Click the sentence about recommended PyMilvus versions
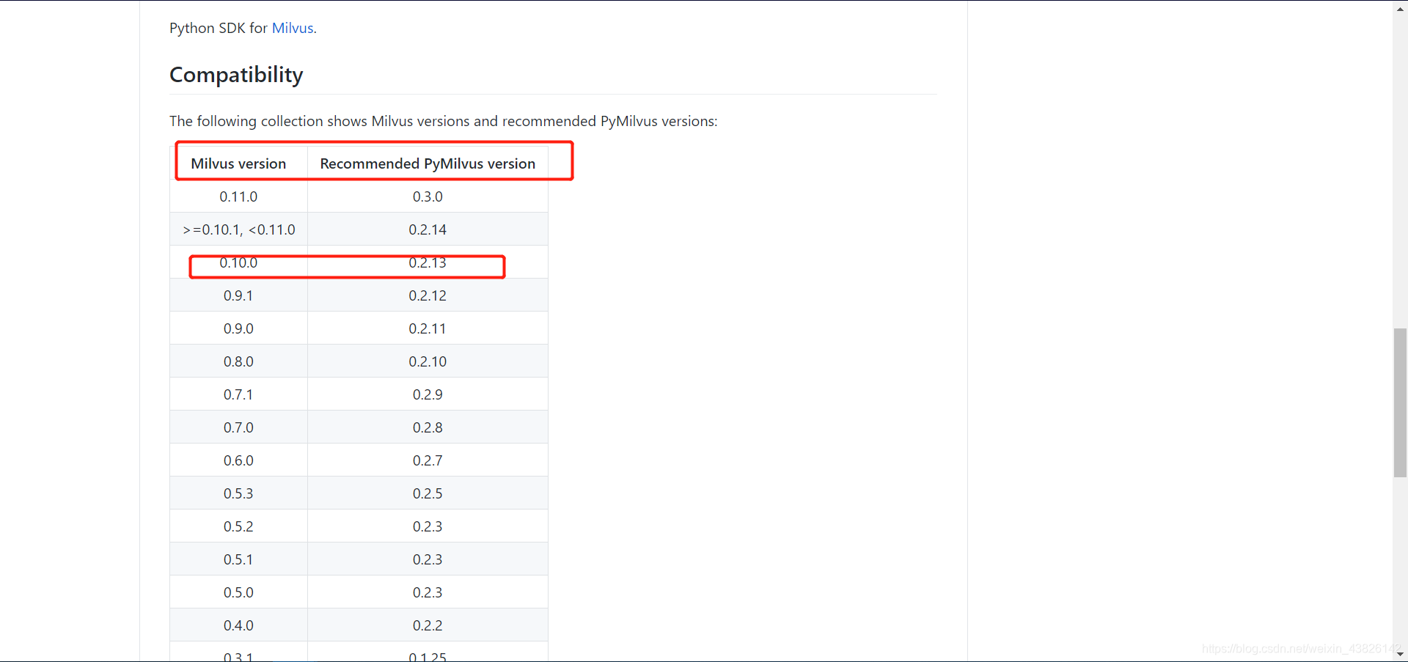The height and width of the screenshot is (662, 1408). pyautogui.click(x=444, y=121)
